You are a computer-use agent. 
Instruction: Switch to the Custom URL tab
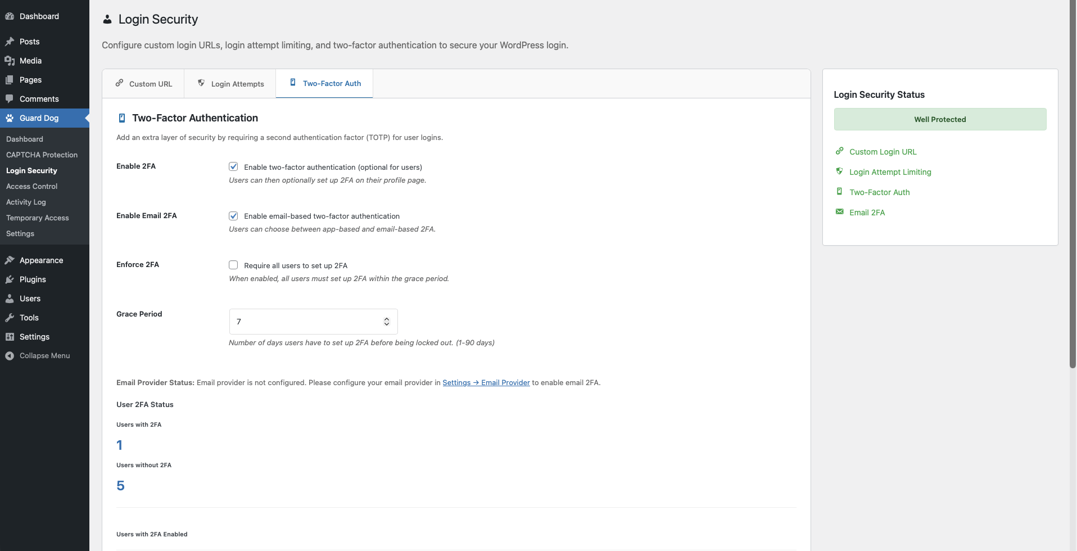pyautogui.click(x=143, y=83)
